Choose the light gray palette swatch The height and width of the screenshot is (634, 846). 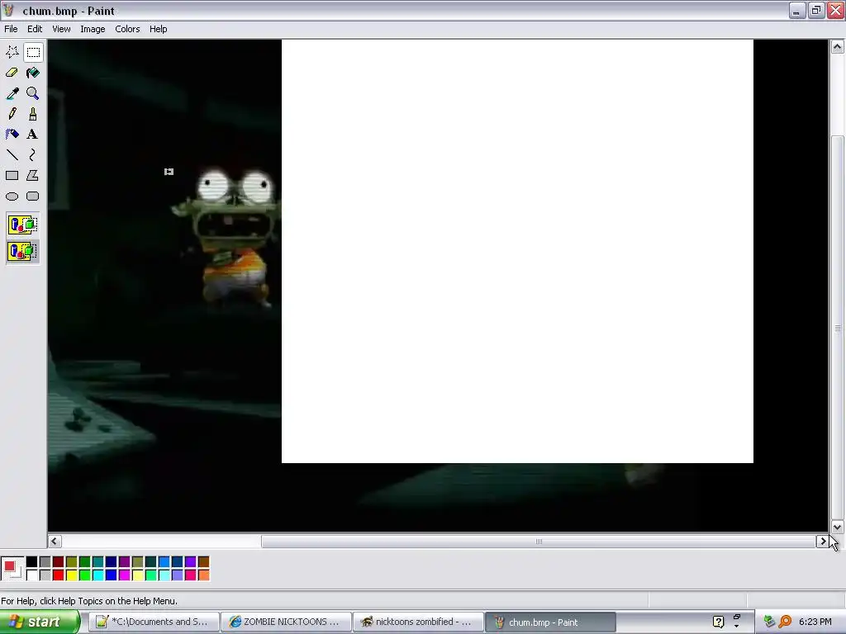coord(45,575)
